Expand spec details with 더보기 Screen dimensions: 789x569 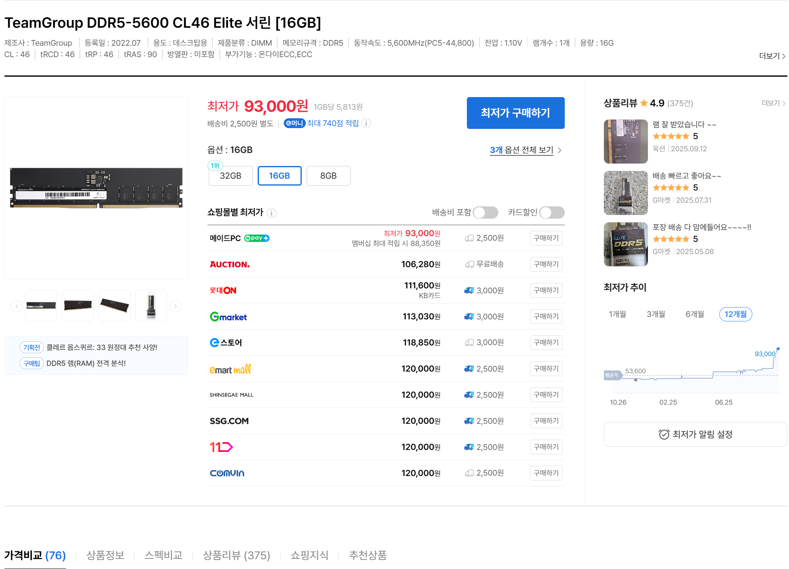[x=771, y=56]
